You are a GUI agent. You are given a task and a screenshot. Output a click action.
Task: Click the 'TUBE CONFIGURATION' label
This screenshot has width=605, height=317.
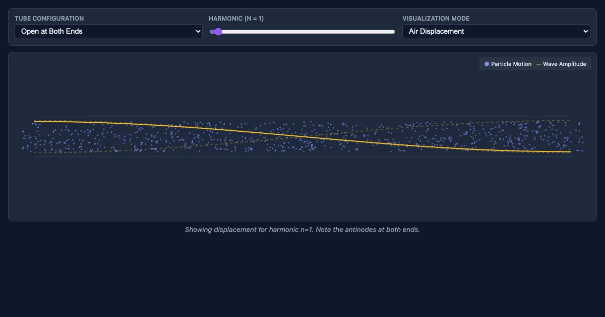tap(49, 19)
